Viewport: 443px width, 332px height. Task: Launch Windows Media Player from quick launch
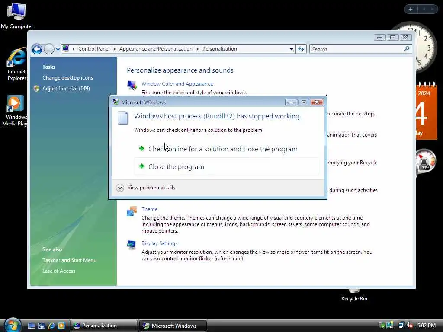(61, 326)
